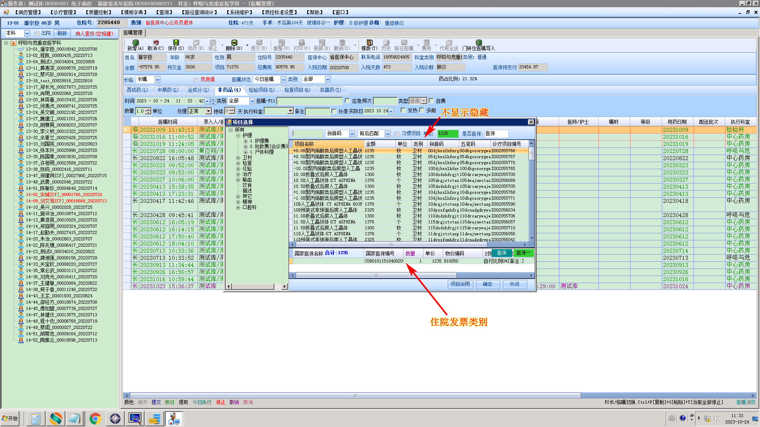The image size is (760, 427).
Task: Click the 门转住医嘱导入 import icon
Action: point(479,43)
